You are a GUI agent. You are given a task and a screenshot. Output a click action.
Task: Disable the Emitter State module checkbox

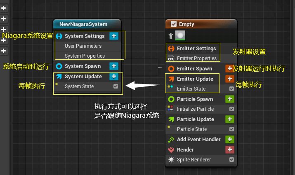coord(231,89)
